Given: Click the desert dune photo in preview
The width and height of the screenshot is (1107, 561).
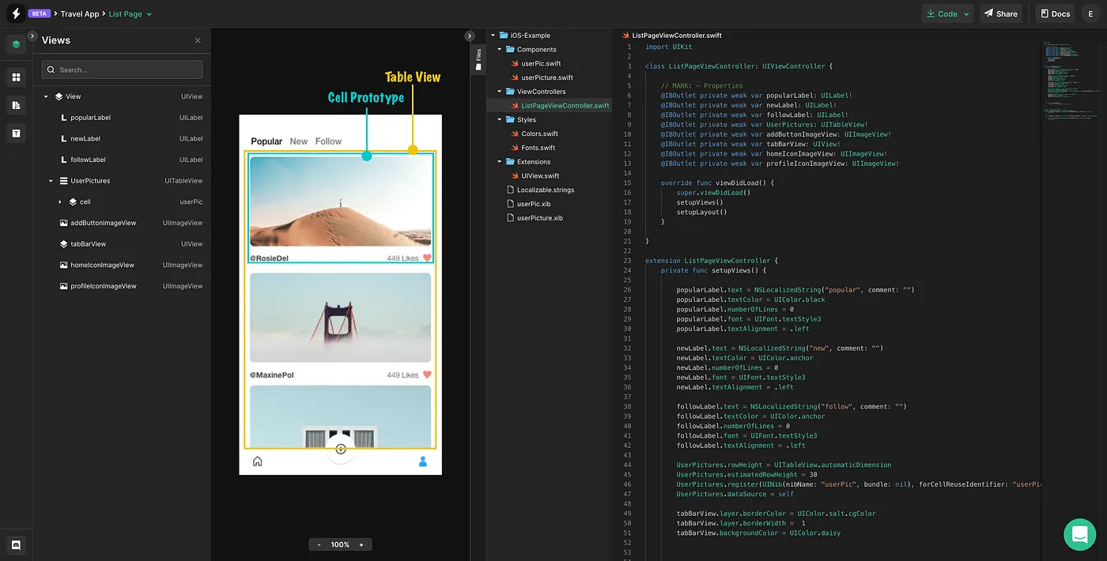Looking at the screenshot, I should (341, 201).
